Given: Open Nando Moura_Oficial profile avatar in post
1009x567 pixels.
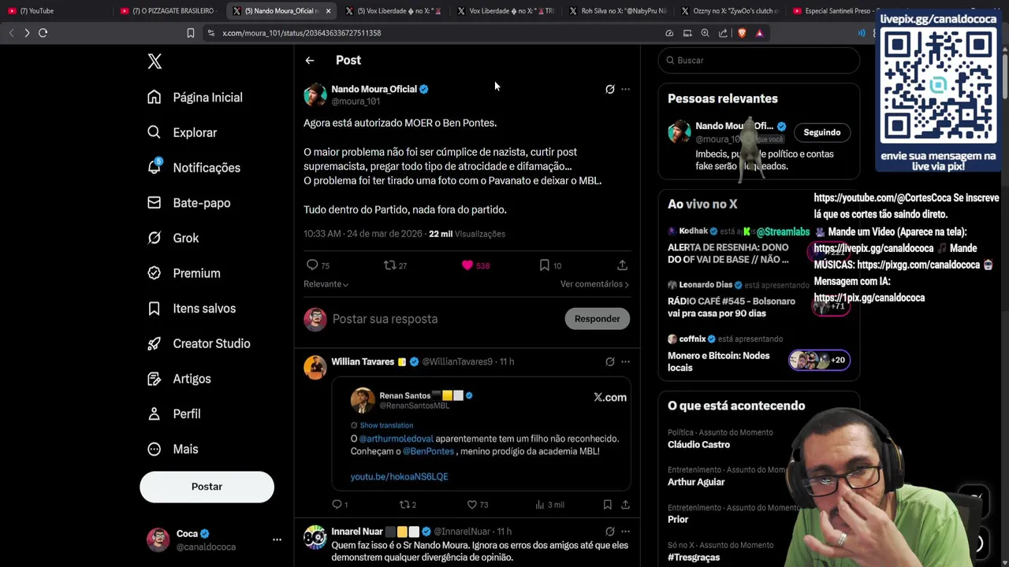Looking at the screenshot, I should tap(315, 94).
